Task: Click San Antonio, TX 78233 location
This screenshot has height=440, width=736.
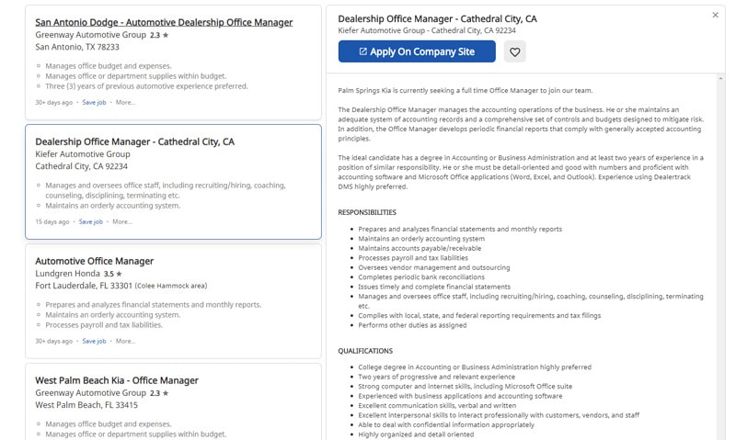Action: point(77,47)
